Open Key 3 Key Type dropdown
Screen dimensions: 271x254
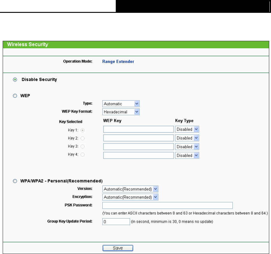coord(187,147)
